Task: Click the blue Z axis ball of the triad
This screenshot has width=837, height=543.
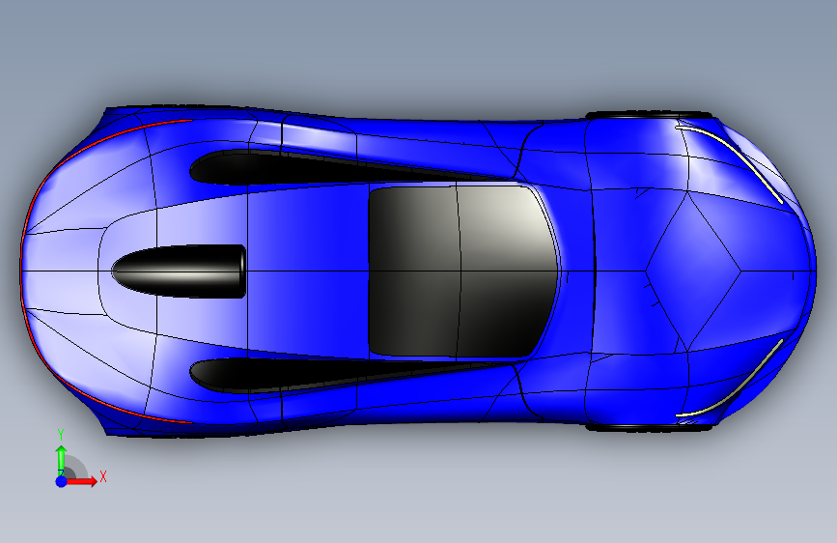Action: (x=62, y=481)
